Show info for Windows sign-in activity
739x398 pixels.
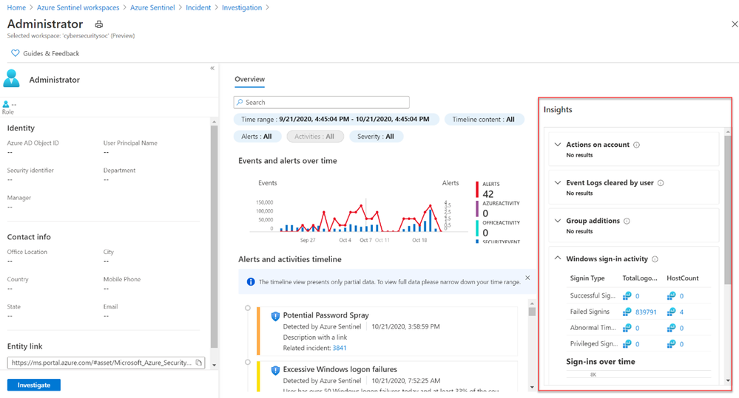655,259
